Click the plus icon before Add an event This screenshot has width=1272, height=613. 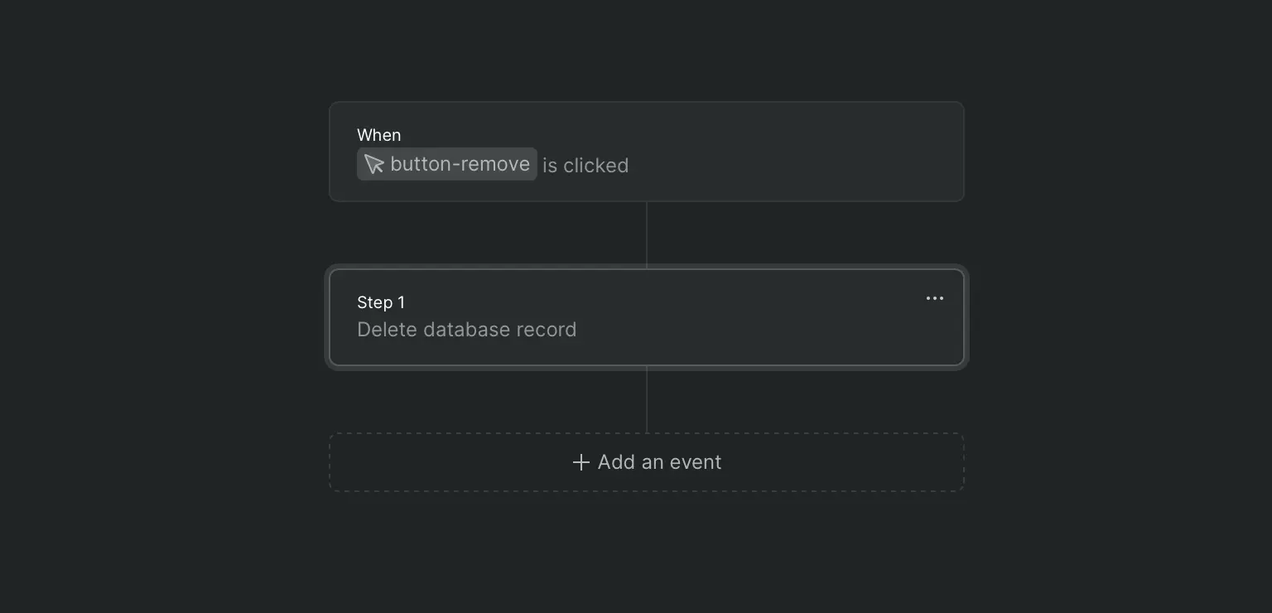tap(581, 462)
